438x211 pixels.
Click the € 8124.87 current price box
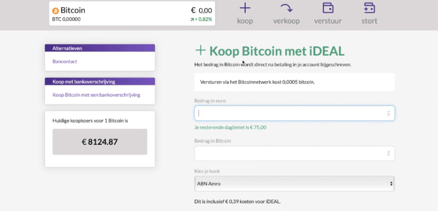coord(100,142)
